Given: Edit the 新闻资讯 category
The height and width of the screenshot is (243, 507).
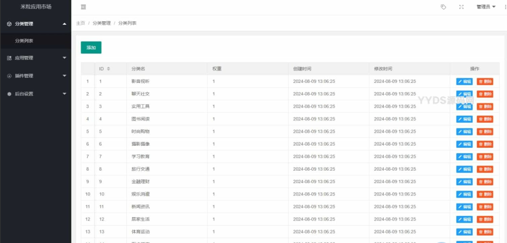Looking at the screenshot, I should coord(464,207).
